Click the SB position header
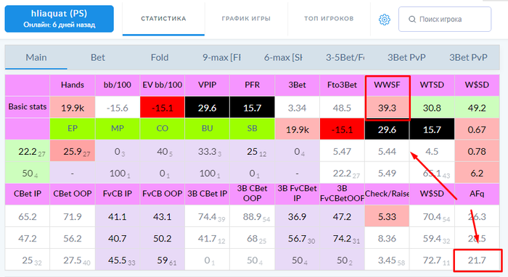 point(252,129)
